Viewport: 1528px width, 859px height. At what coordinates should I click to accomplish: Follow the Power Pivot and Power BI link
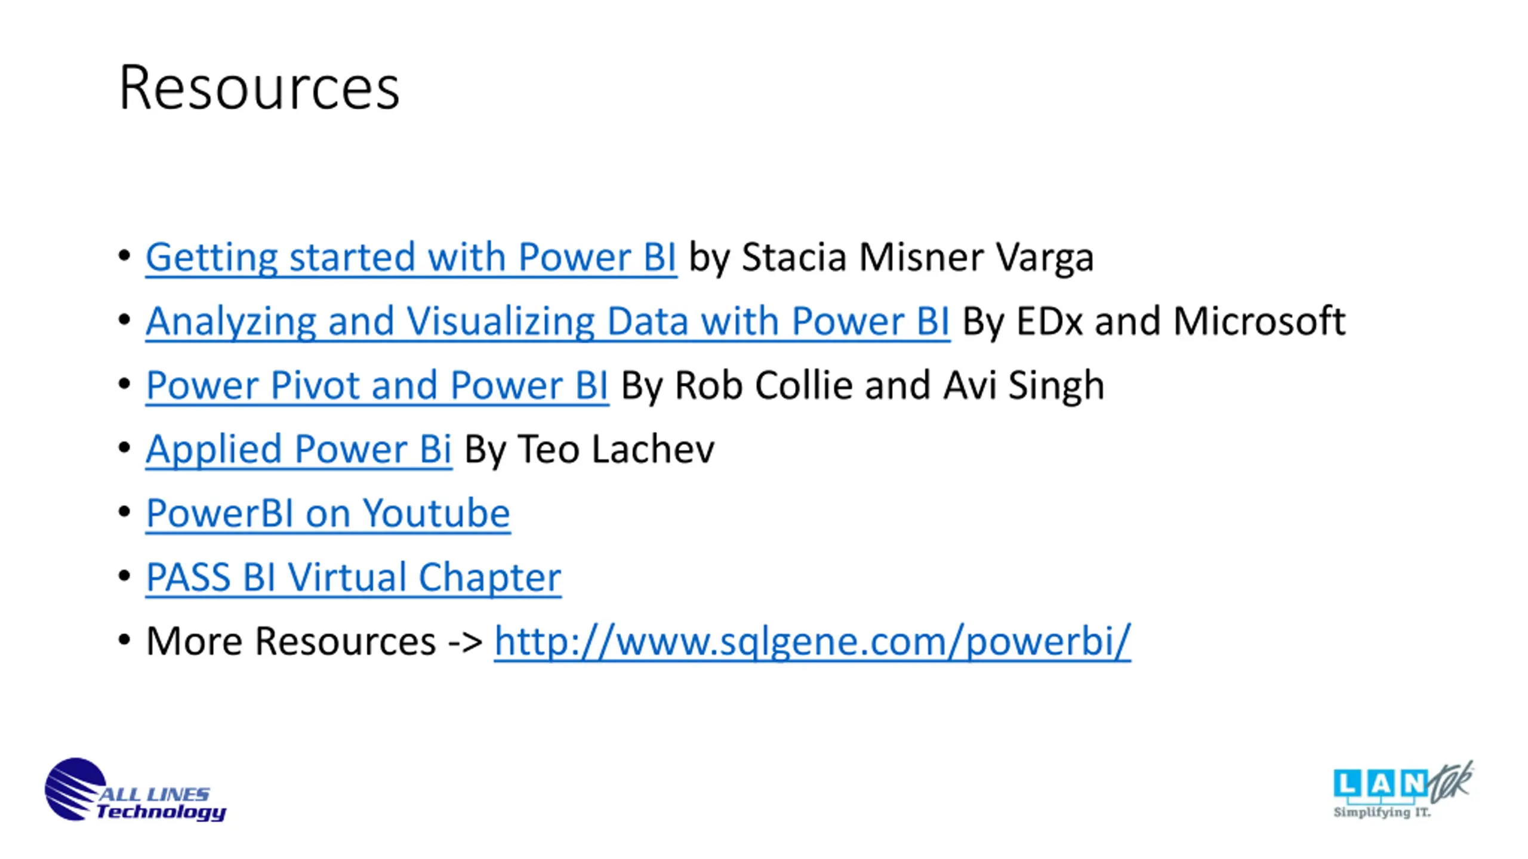(x=377, y=386)
